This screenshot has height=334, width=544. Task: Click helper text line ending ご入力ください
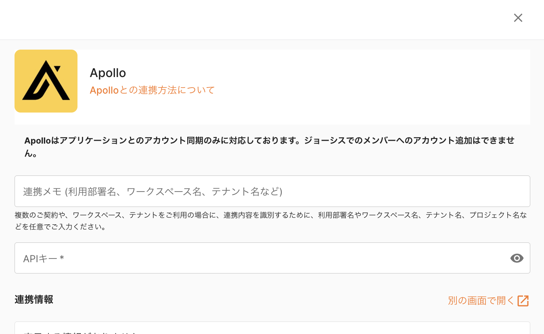coord(61,227)
